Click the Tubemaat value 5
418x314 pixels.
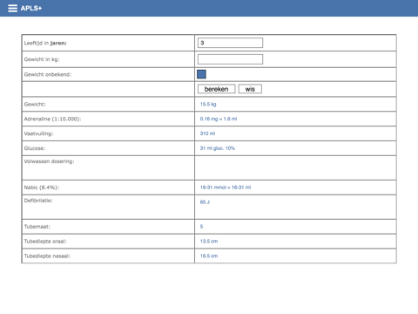(201, 227)
